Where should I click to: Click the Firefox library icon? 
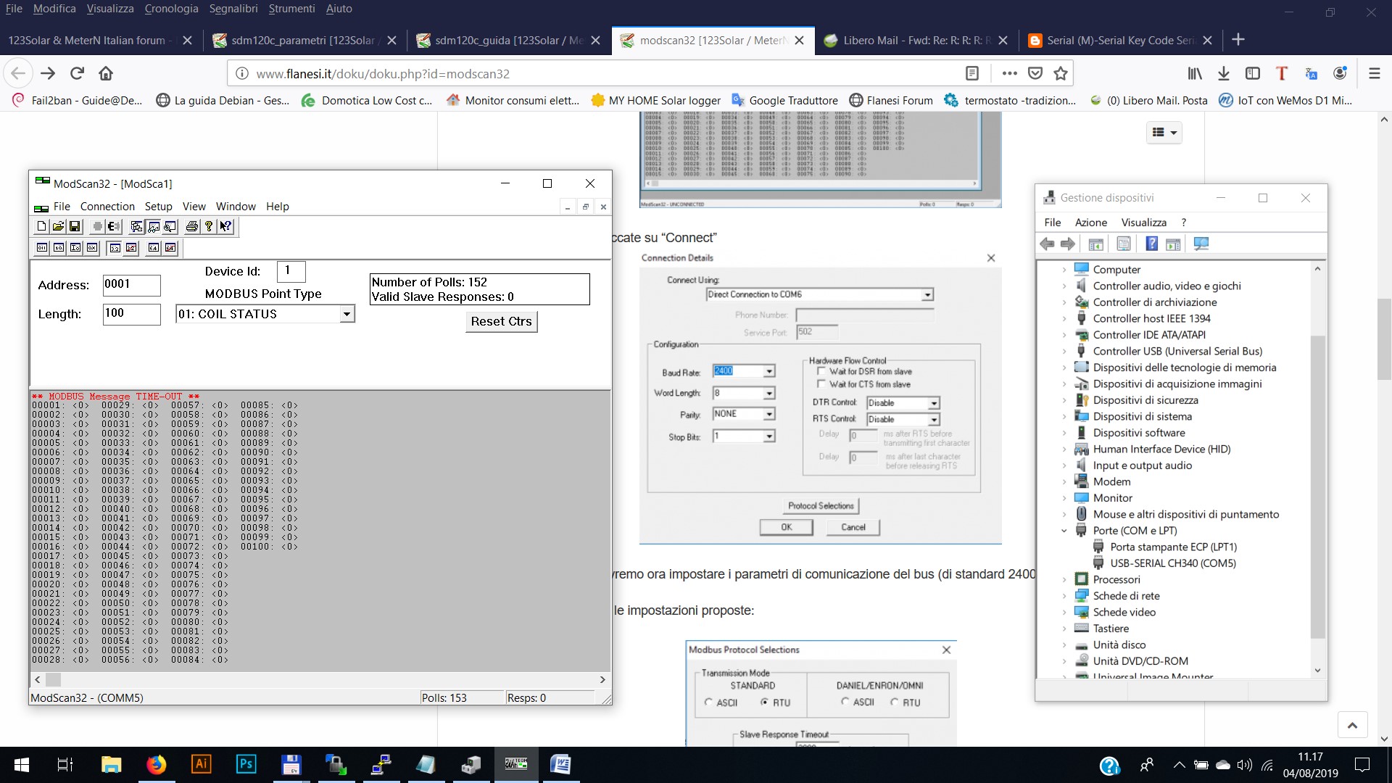(1195, 73)
